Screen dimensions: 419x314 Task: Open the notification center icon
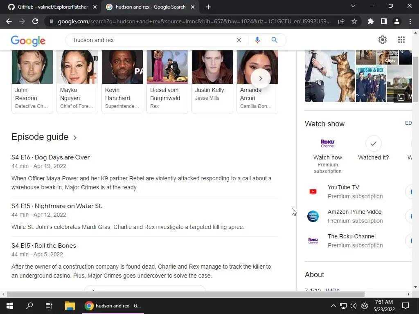pos(405,306)
